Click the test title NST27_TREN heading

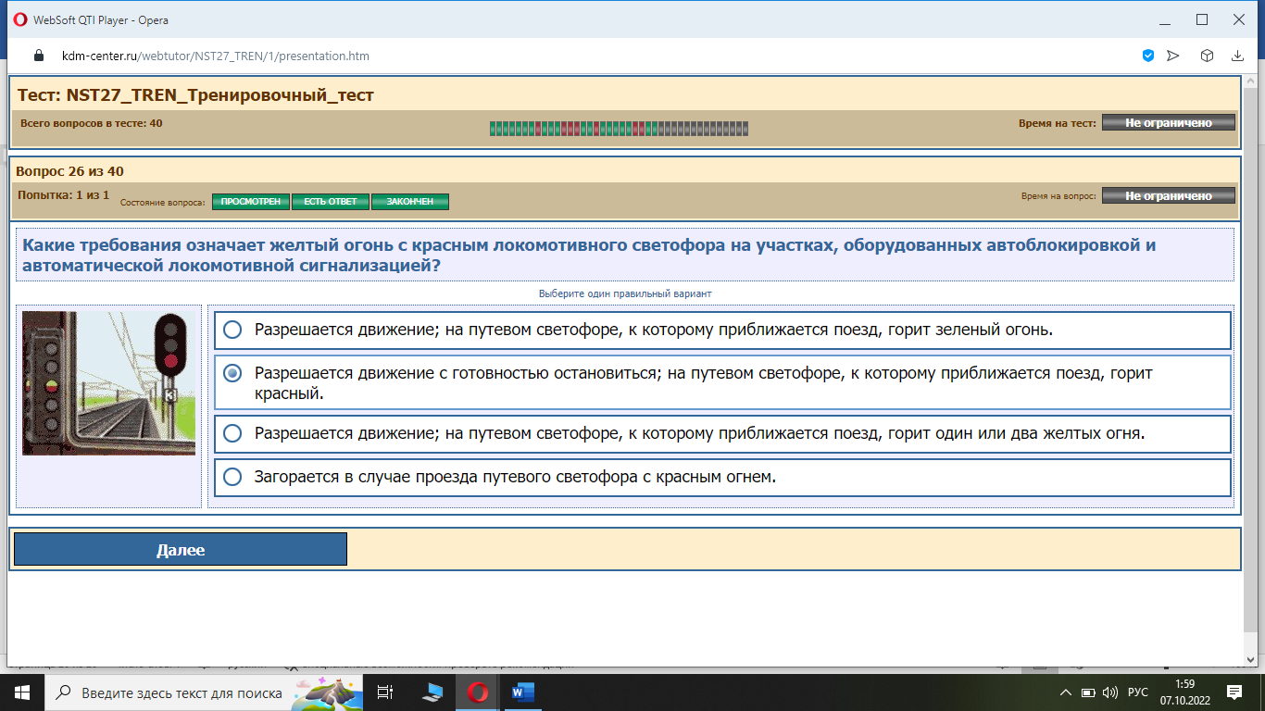195,95
